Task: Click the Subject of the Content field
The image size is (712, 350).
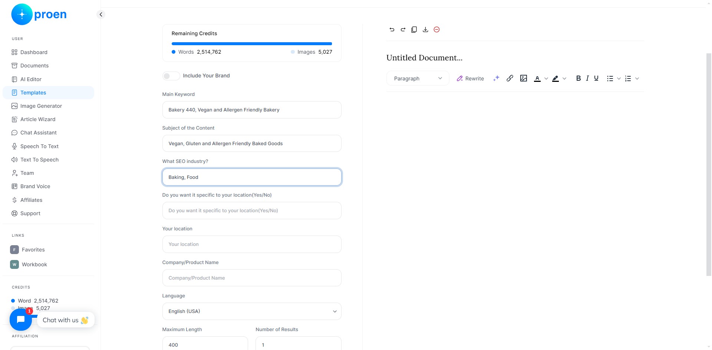Action: click(252, 143)
